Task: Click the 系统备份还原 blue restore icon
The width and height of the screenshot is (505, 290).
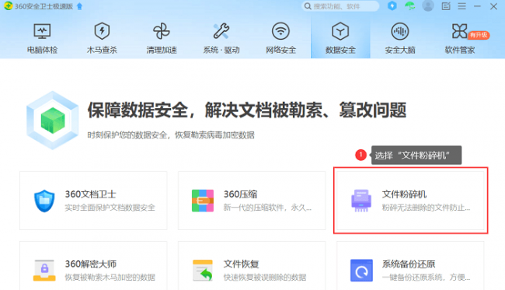Action: (x=361, y=271)
